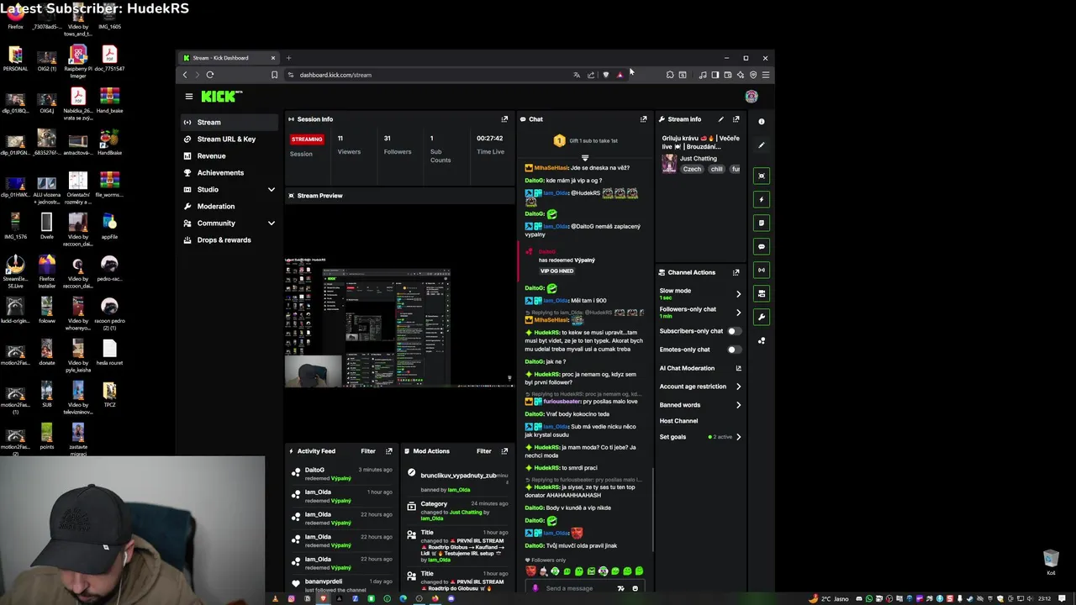Toggle the Chat bubble sidebar widget icon
The height and width of the screenshot is (605, 1076).
point(762,246)
